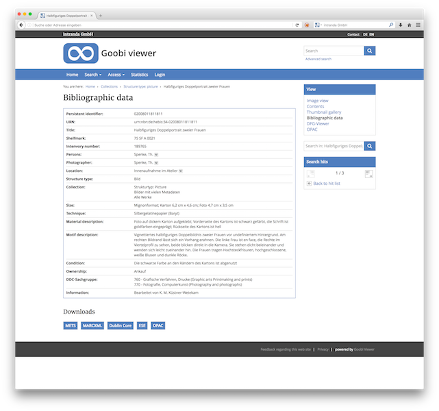Image resolution: width=439 pixels, height=411 pixels.
Task: Click the back arrow icon beside 'Back to hit list'
Action: click(309, 184)
